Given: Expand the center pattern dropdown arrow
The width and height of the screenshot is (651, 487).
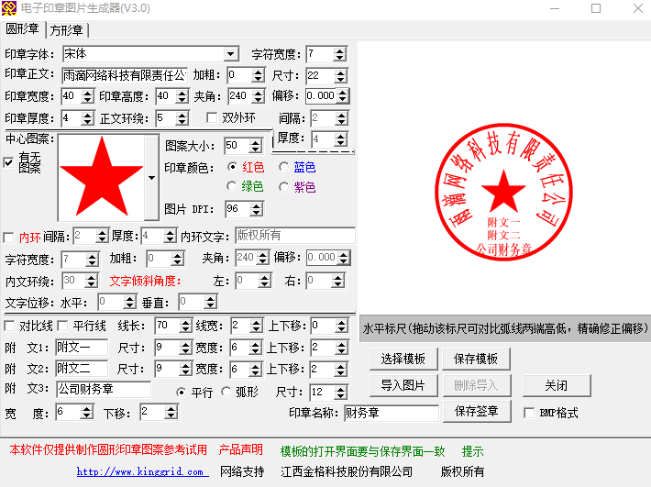Looking at the screenshot, I should (151, 178).
